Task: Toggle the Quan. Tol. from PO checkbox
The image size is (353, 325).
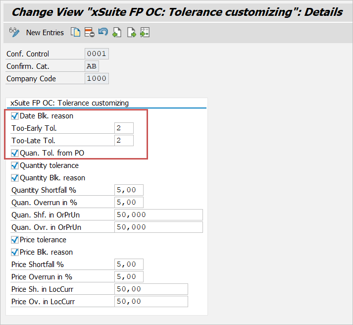Action: 15,153
